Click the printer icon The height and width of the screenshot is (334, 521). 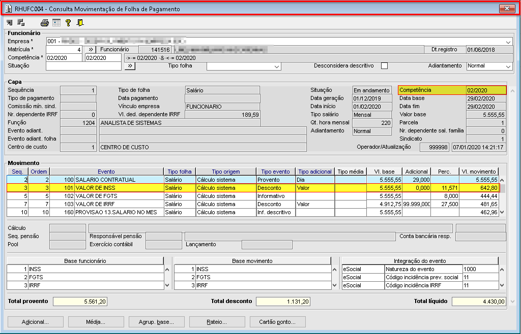(45, 22)
